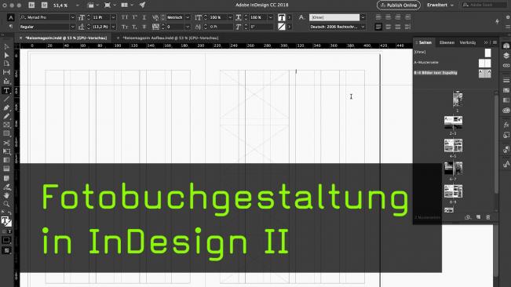Select the Eyedropper tool
The width and height of the screenshot is (511, 287).
point(6,187)
